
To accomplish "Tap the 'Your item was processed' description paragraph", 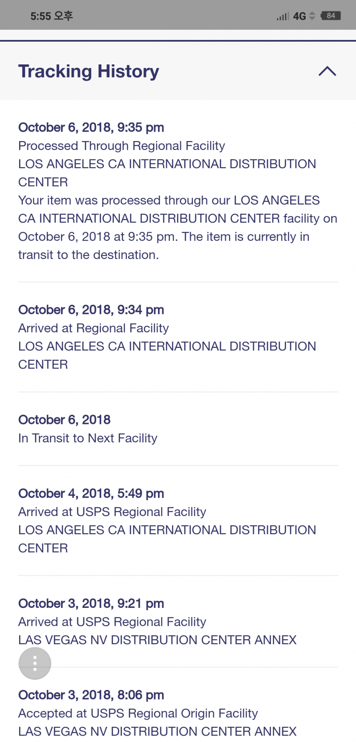I will [177, 227].
